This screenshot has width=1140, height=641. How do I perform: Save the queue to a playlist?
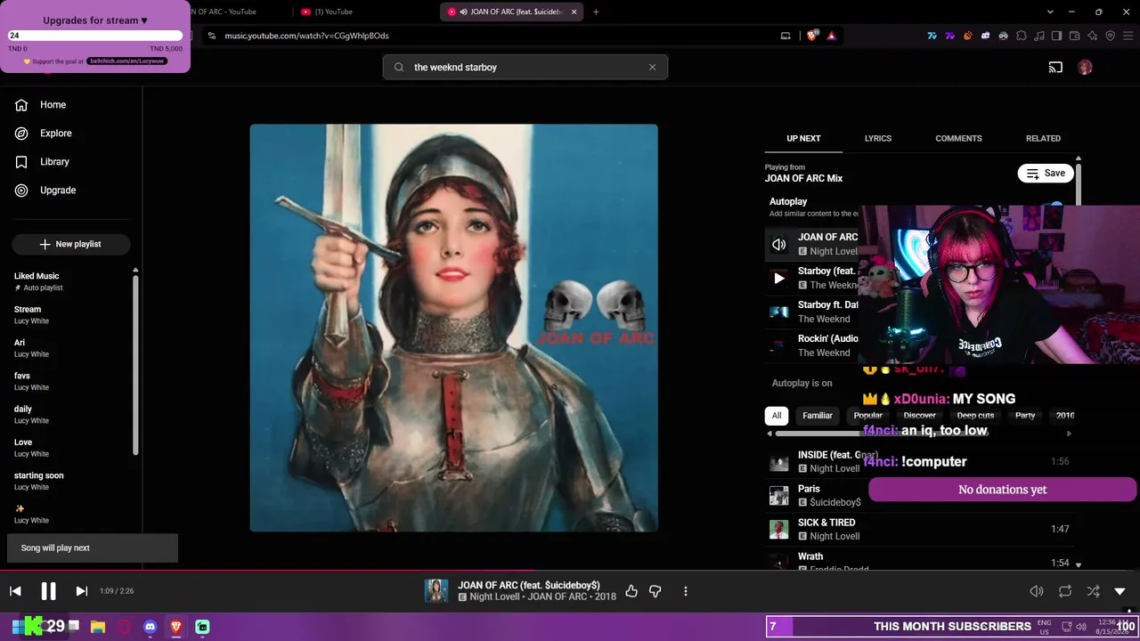(1046, 174)
